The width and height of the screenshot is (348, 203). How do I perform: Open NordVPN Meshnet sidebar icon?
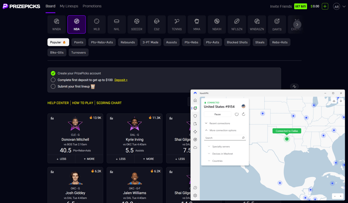tap(195, 132)
